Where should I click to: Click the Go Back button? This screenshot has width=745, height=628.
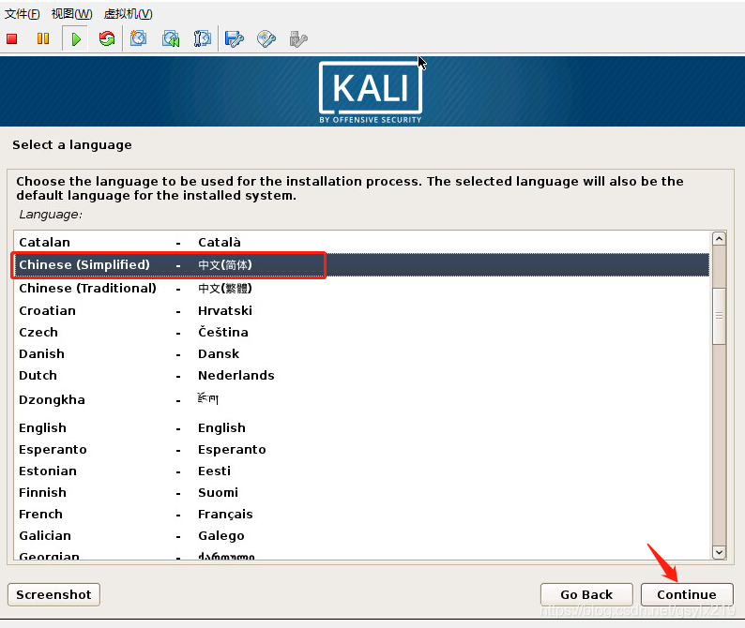tap(586, 595)
